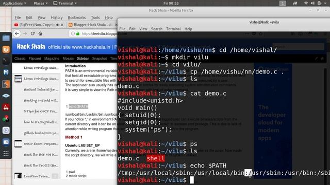Open the site information icon in the URL bar
The height and width of the screenshot is (185, 330).
tap(73, 33)
